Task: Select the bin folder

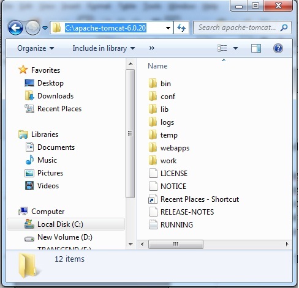Action: coord(160,84)
